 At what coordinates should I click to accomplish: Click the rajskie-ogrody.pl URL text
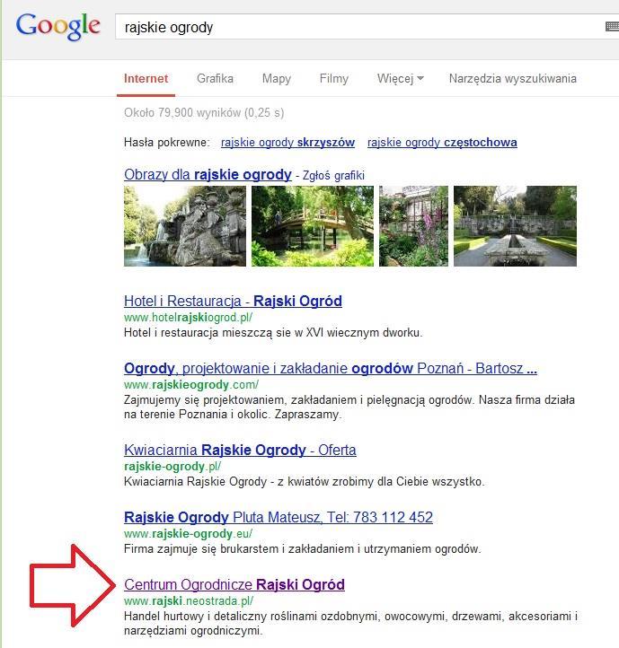pyautogui.click(x=172, y=467)
